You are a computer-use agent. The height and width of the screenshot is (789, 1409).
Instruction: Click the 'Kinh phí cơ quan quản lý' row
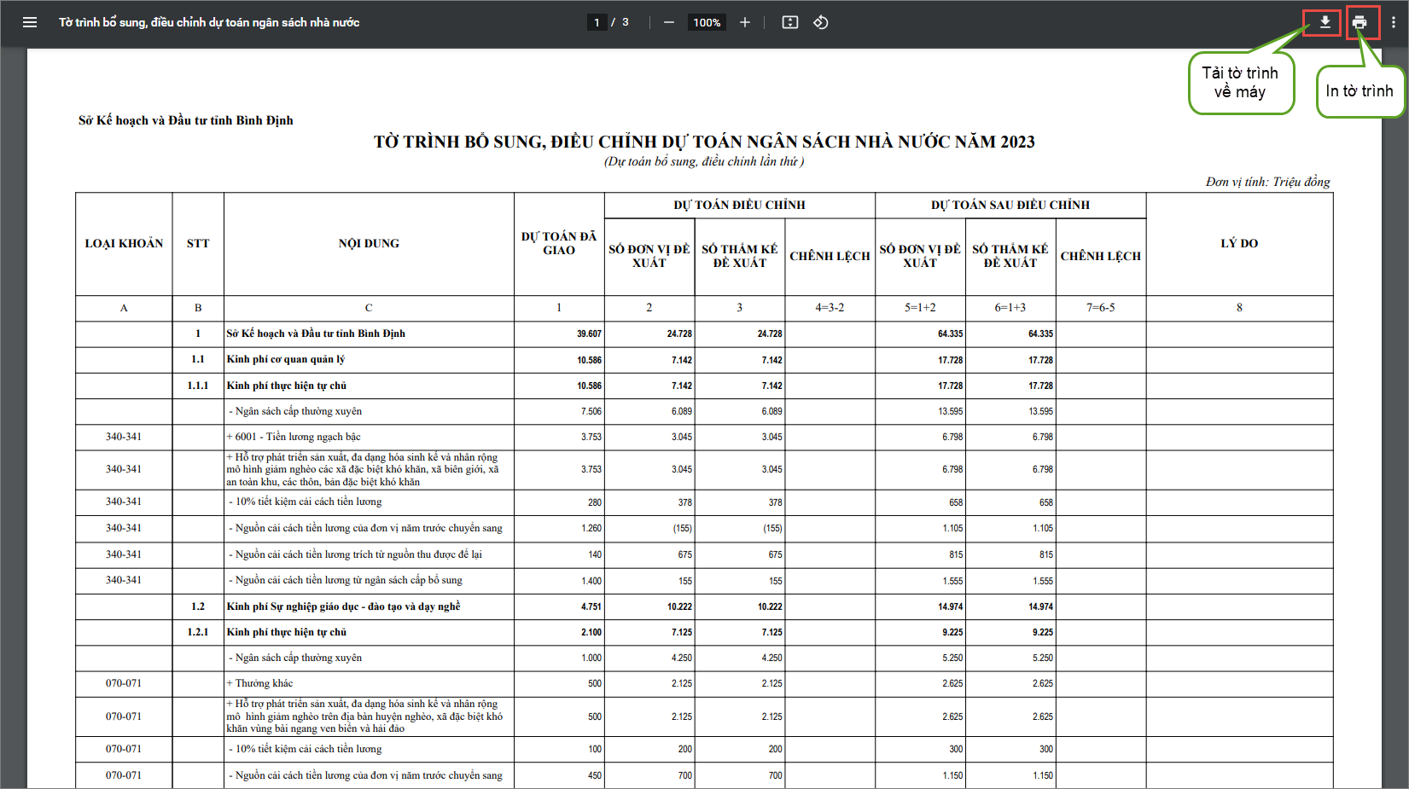pos(286,360)
